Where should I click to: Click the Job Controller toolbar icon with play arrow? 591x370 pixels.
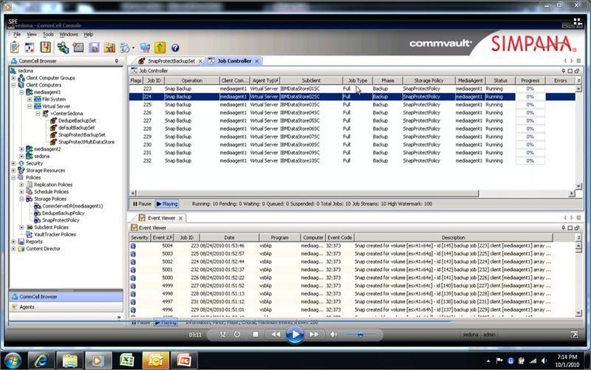(x=30, y=47)
